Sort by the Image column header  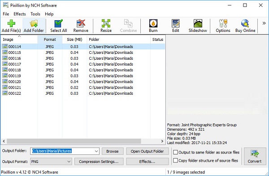click(19, 40)
